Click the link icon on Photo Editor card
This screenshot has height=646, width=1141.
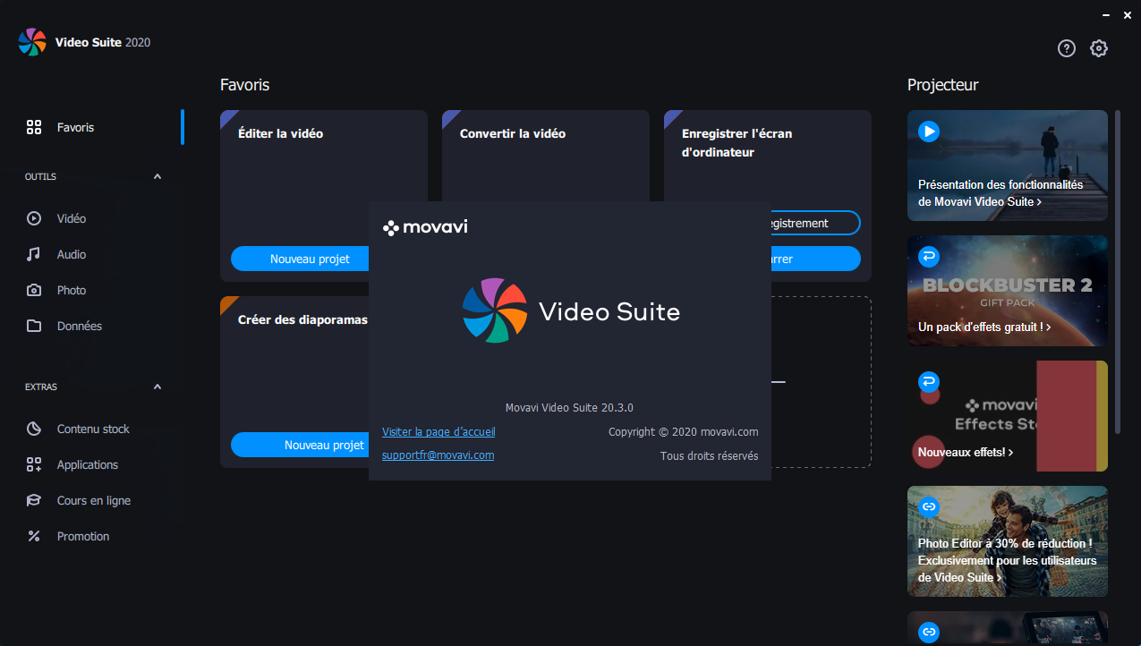929,507
